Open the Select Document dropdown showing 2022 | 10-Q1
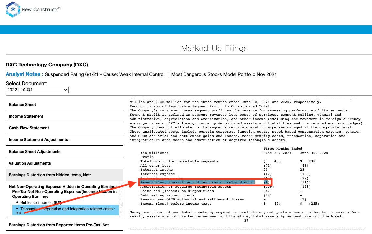The image size is (372, 234). point(37,90)
